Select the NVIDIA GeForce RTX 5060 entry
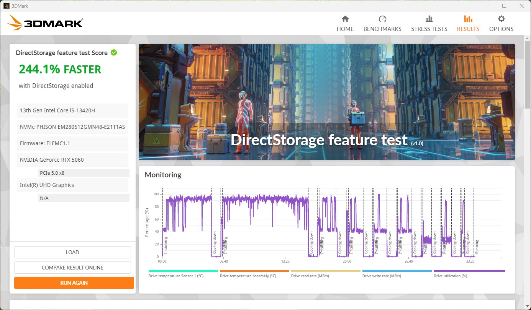Screen dimensions: 531x310 [x=72, y=160]
